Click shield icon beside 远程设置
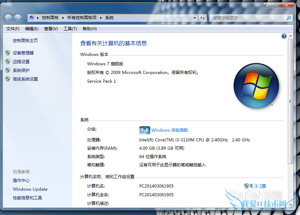This screenshot has width=300, height=215. click(x=8, y=61)
